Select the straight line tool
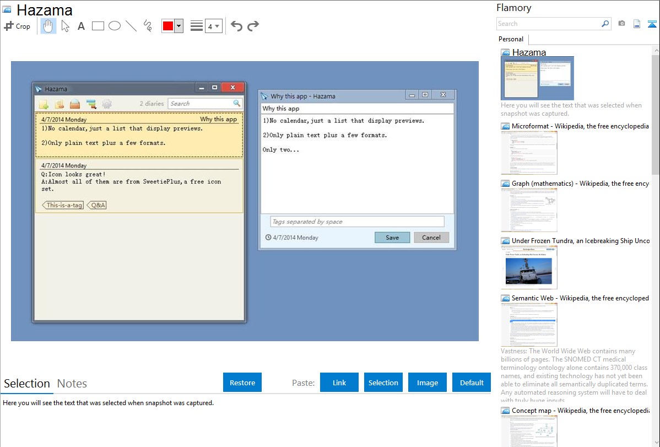This screenshot has width=660, height=447. coord(131,26)
